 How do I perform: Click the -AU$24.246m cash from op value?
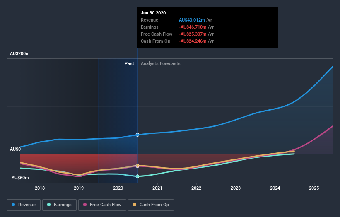193,41
